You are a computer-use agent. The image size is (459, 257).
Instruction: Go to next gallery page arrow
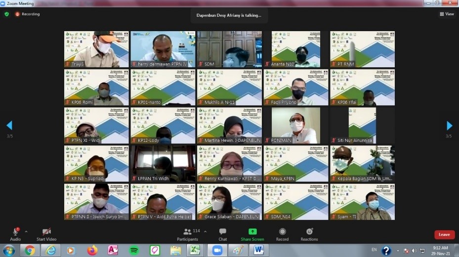[x=449, y=126]
